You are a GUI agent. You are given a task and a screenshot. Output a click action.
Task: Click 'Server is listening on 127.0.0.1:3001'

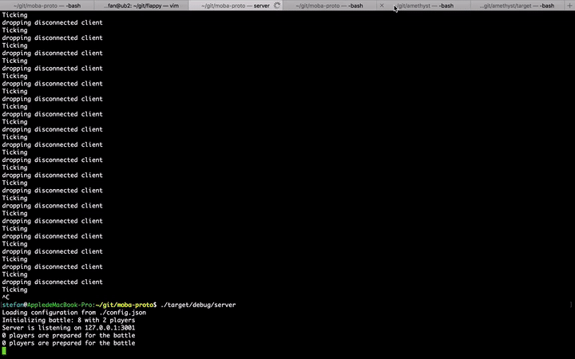pyautogui.click(x=69, y=328)
